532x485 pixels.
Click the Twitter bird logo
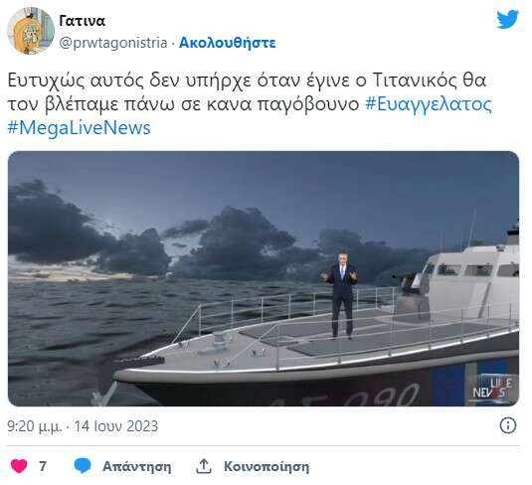[507, 19]
